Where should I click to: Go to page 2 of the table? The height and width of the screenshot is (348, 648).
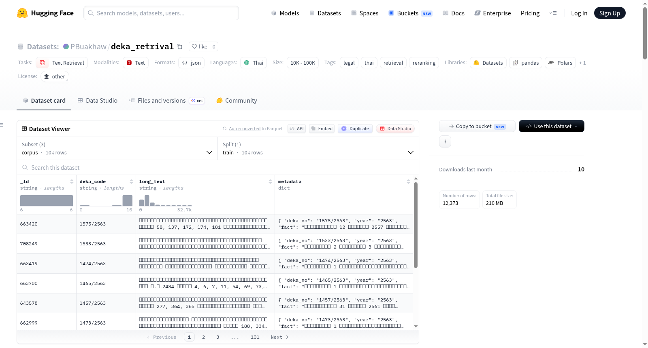click(203, 337)
